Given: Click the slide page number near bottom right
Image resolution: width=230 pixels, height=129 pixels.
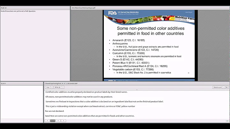Looking at the screenshot, I should [189, 73].
